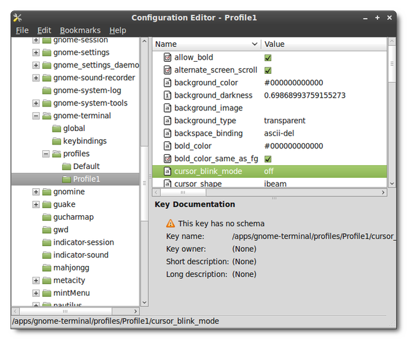411x343 pixels.
Task: Click the background_darkness number key icon
Action: click(168, 95)
